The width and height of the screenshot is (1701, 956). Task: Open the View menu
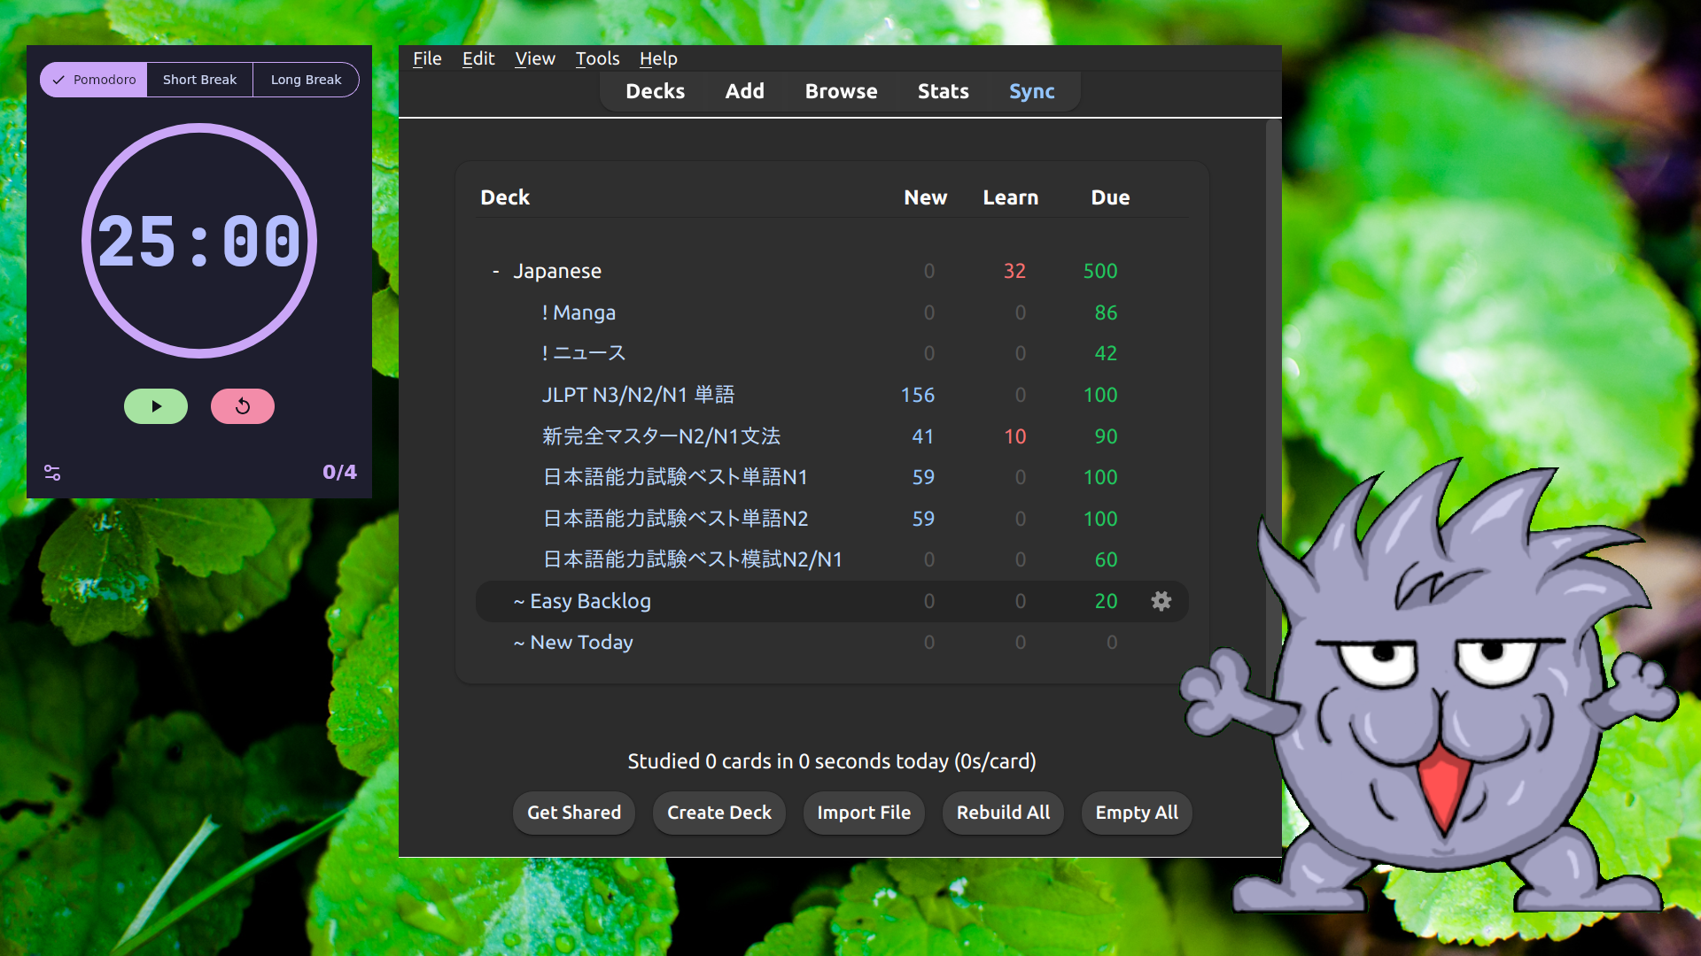point(535,58)
